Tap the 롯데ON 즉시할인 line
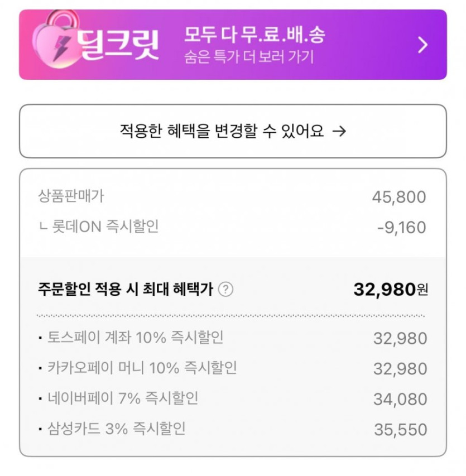 (x=98, y=227)
